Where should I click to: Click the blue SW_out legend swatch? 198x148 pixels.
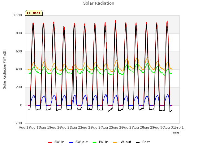click(71, 142)
